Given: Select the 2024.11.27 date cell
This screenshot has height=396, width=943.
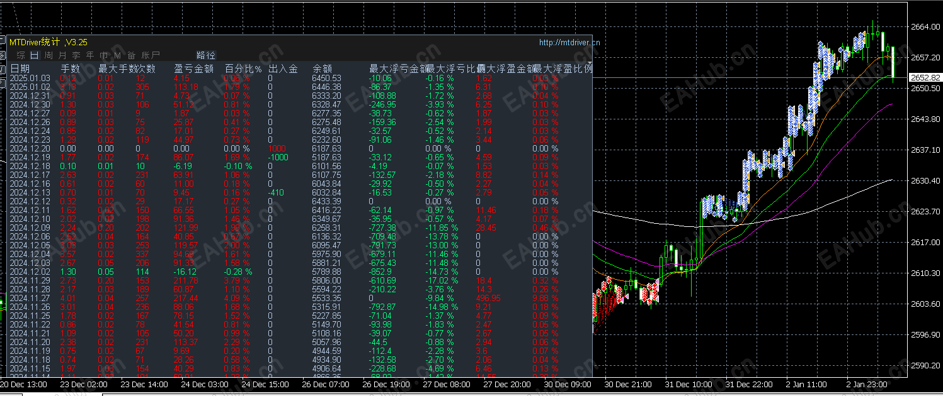Looking at the screenshot, I should (x=30, y=298).
